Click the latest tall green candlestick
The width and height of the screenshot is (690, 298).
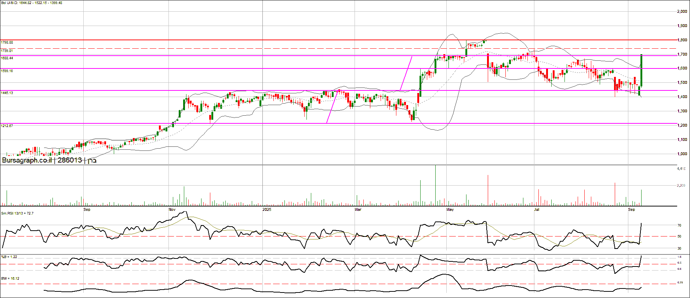coord(641,70)
